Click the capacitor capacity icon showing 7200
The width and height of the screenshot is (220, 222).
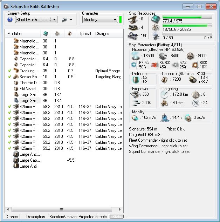click(x=165, y=80)
